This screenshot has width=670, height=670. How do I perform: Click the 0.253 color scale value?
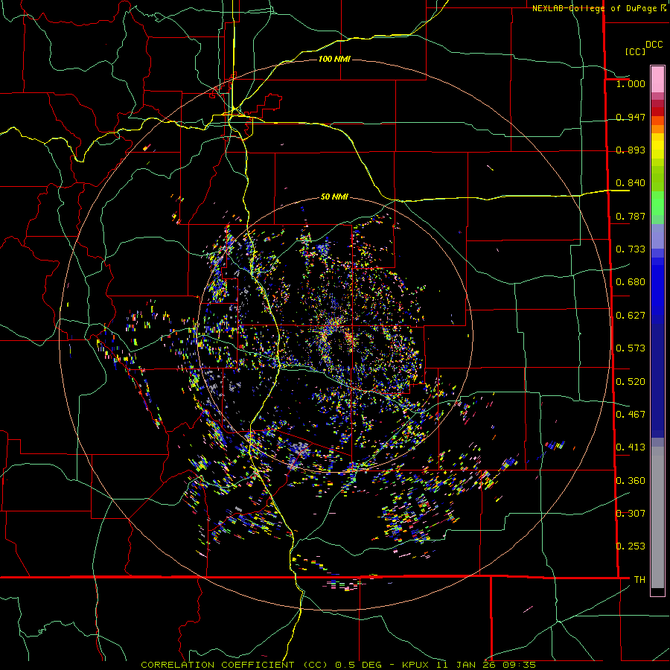pyautogui.click(x=631, y=546)
